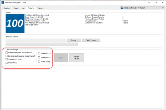Go to the Log tab

tap(23, 8)
